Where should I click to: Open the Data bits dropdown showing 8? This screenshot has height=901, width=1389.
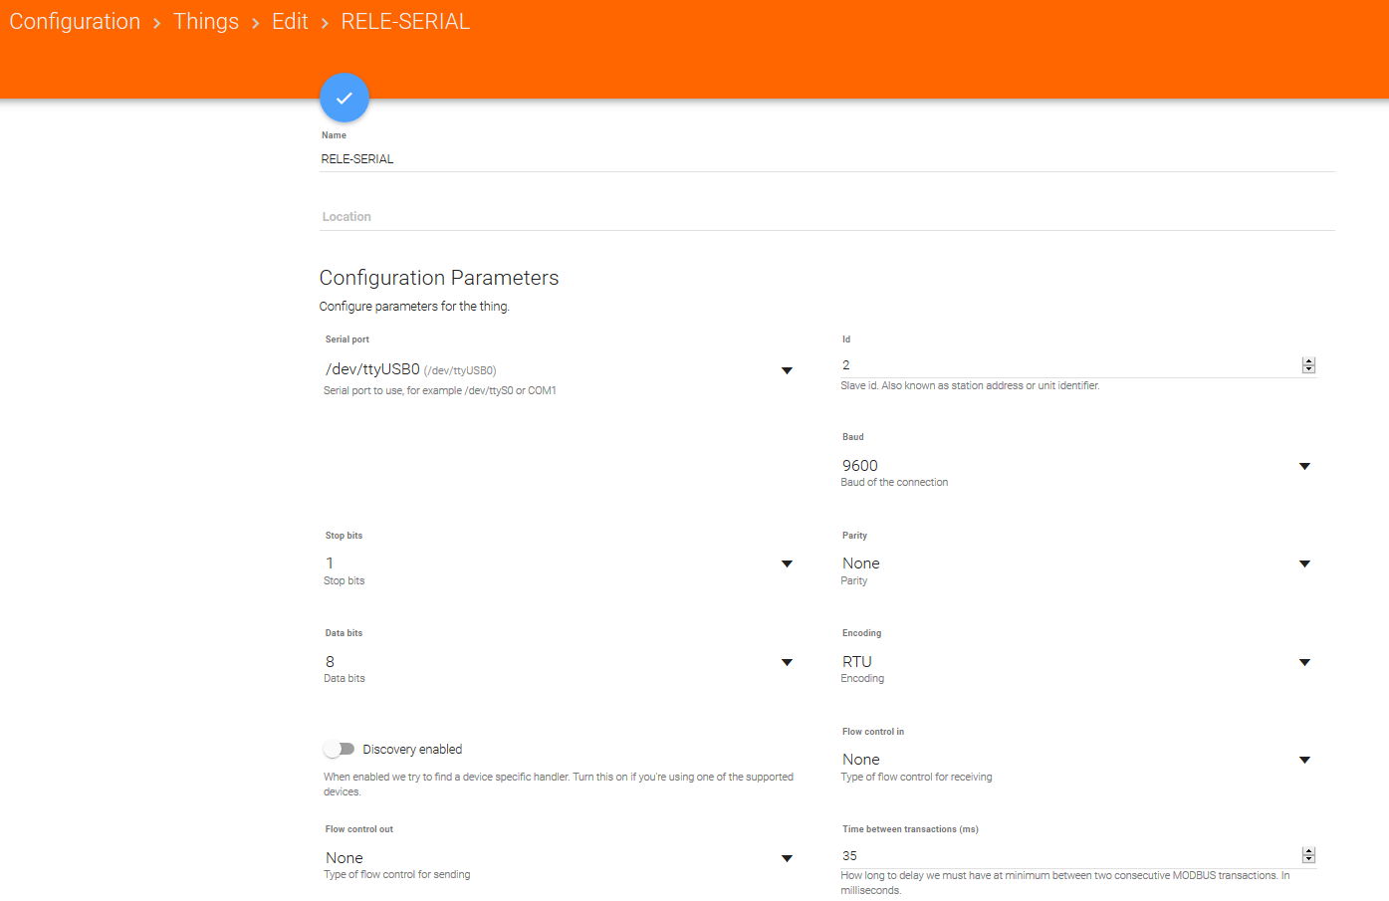pyautogui.click(x=559, y=662)
